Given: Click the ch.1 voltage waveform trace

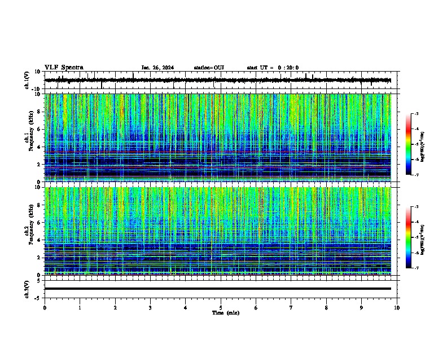Looking at the screenshot, I should 218,80.
